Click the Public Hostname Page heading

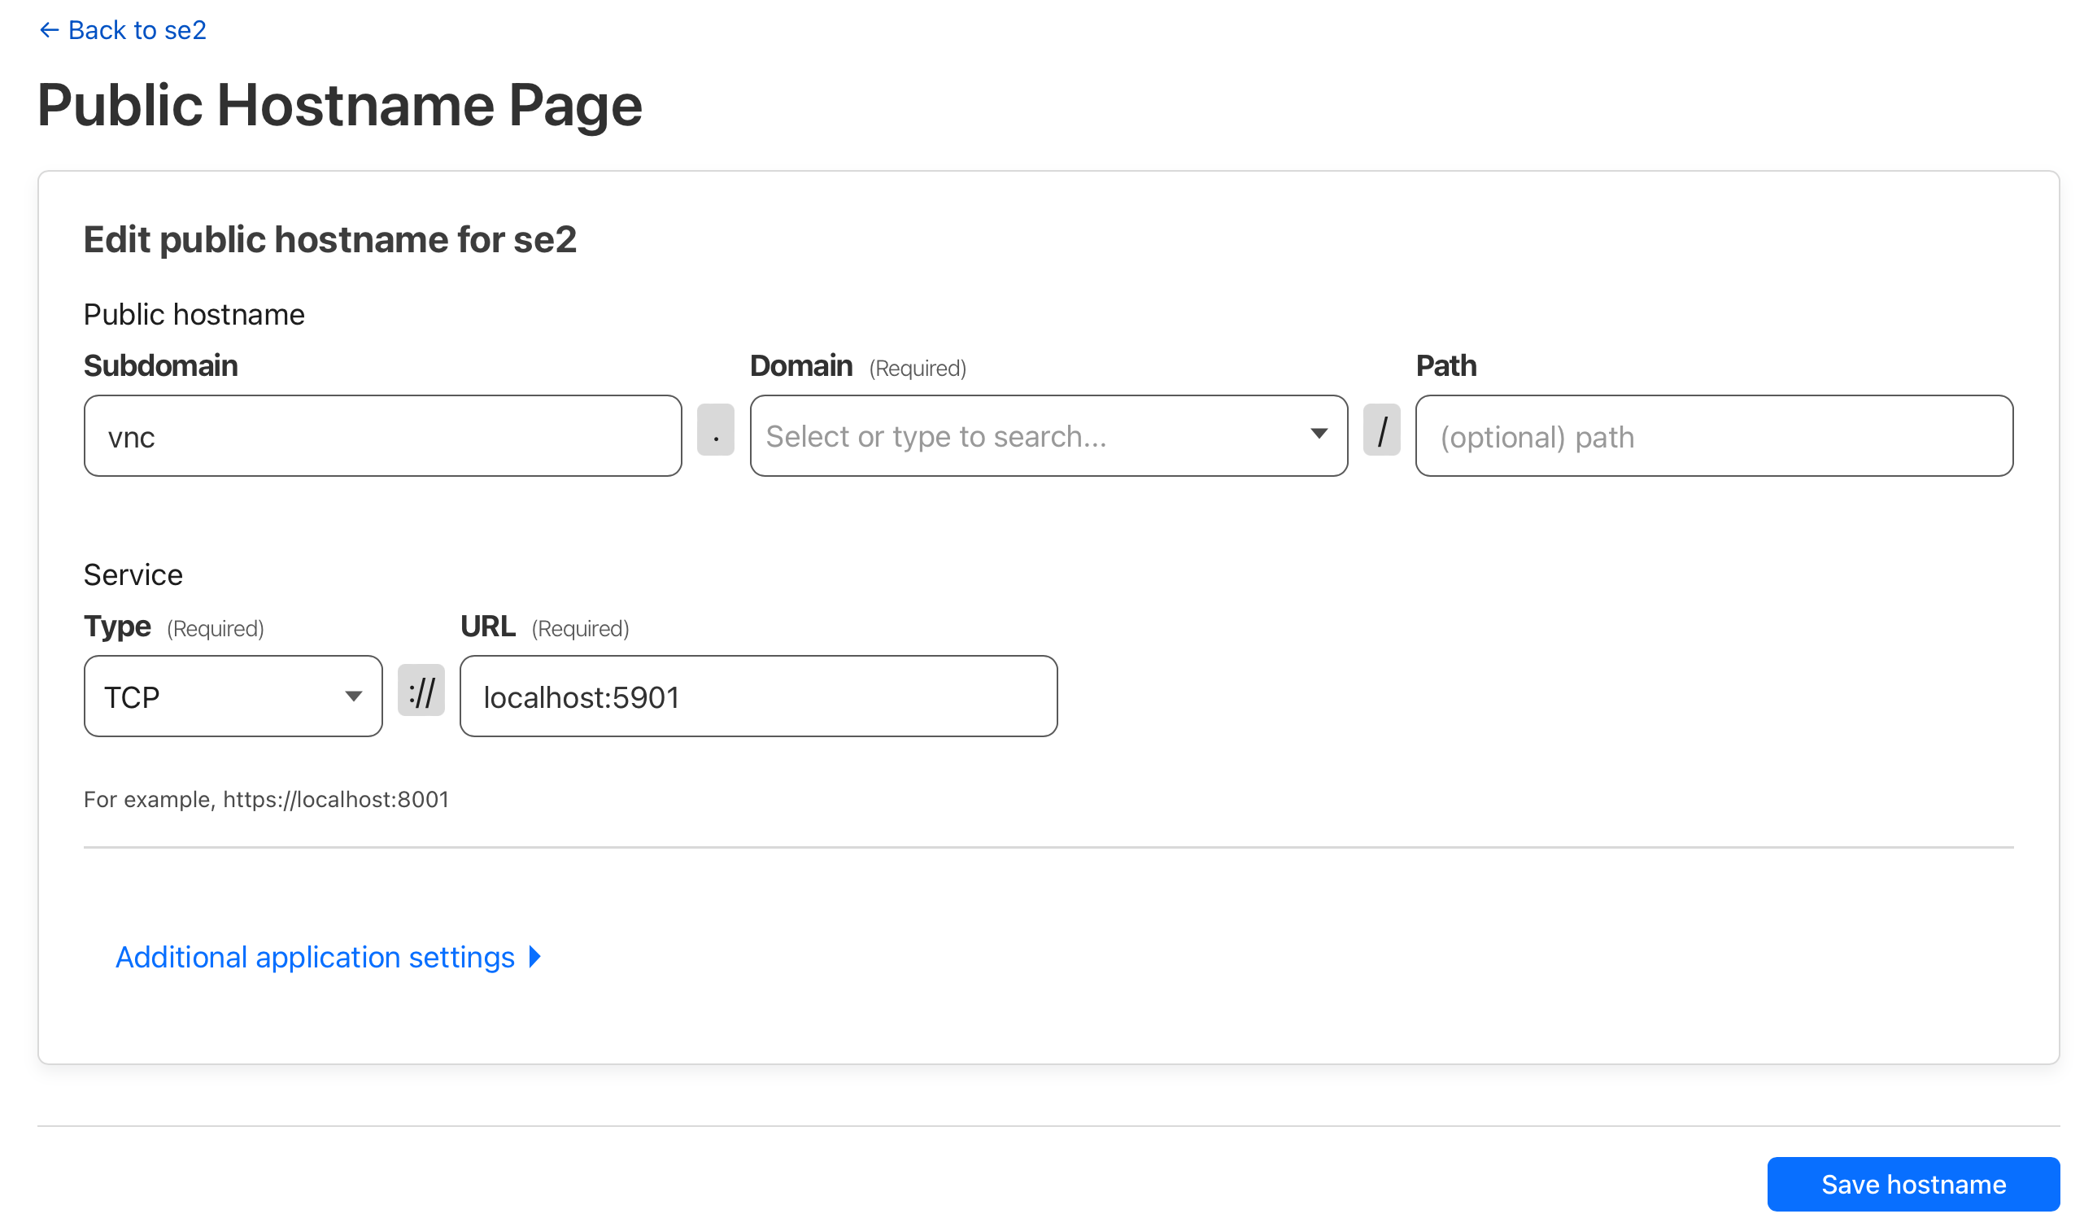click(x=339, y=106)
